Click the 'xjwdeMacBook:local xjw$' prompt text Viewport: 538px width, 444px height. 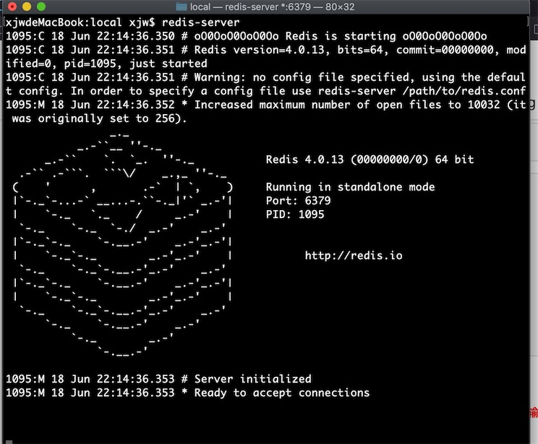coord(80,22)
